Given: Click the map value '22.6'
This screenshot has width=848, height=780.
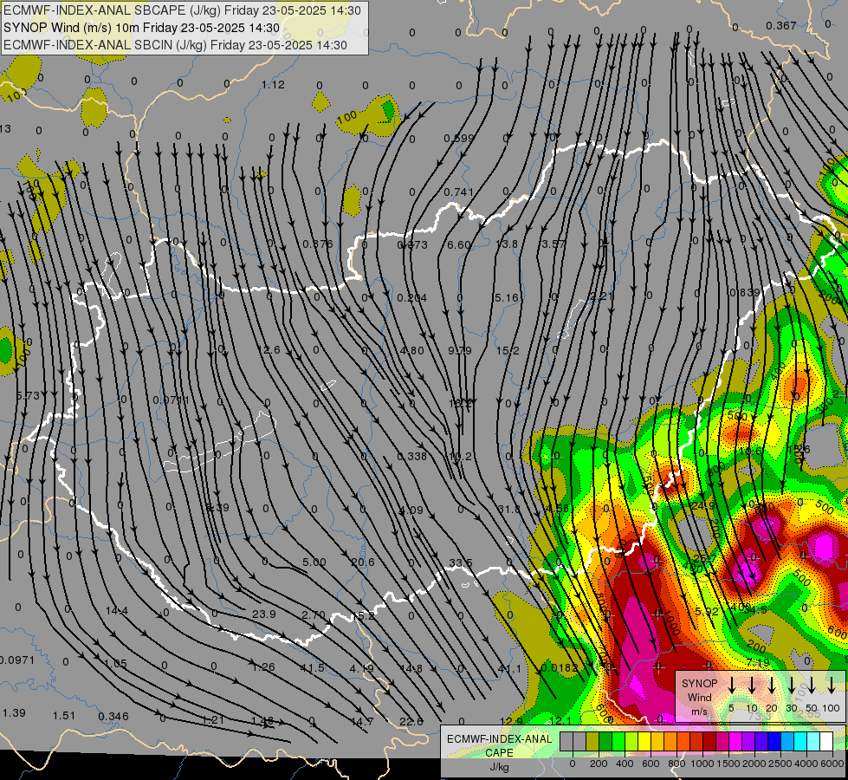Looking at the screenshot, I should coord(411,722).
